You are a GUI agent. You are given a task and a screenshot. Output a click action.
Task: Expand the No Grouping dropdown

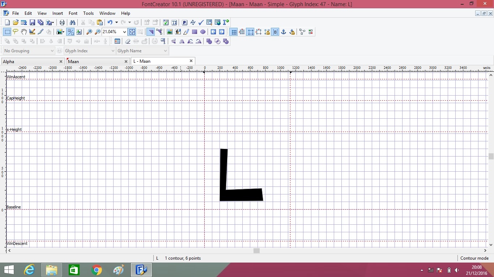click(x=52, y=51)
